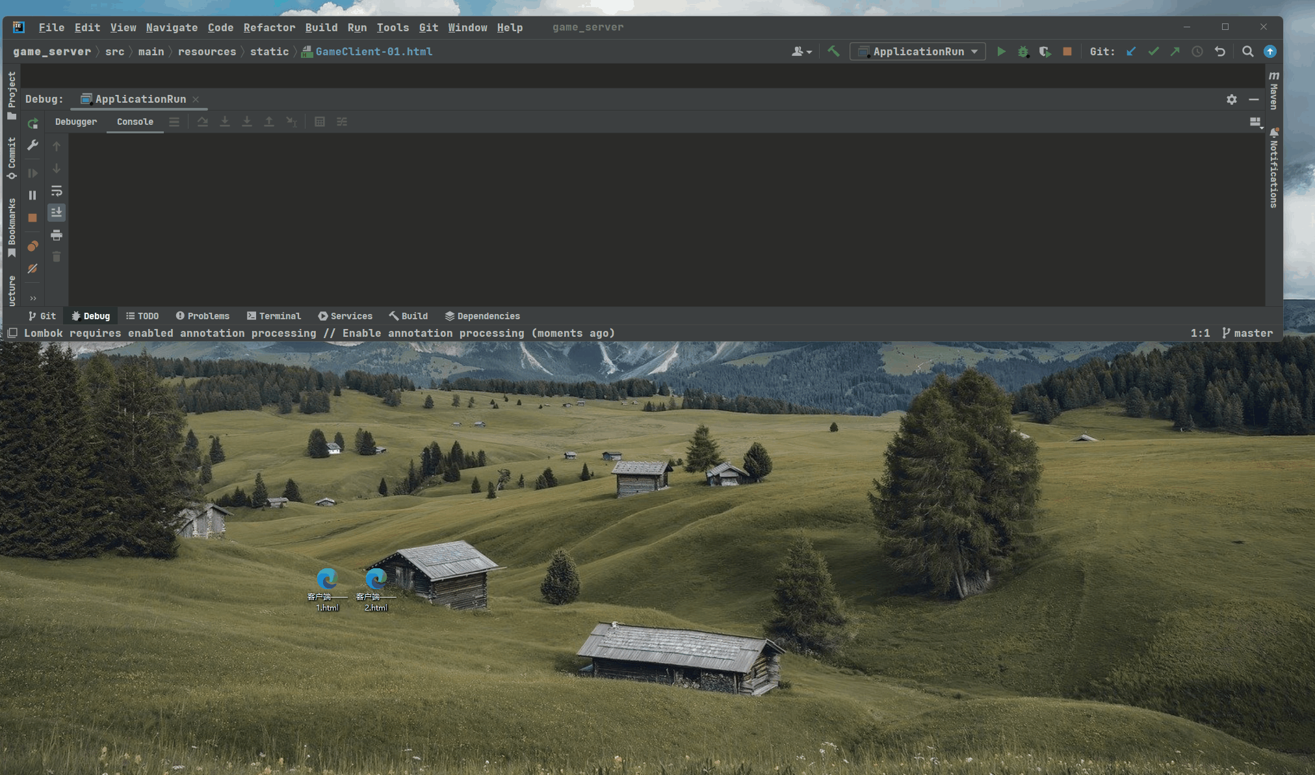
Task: Stop the debug session with the orange square
Action: pos(33,218)
